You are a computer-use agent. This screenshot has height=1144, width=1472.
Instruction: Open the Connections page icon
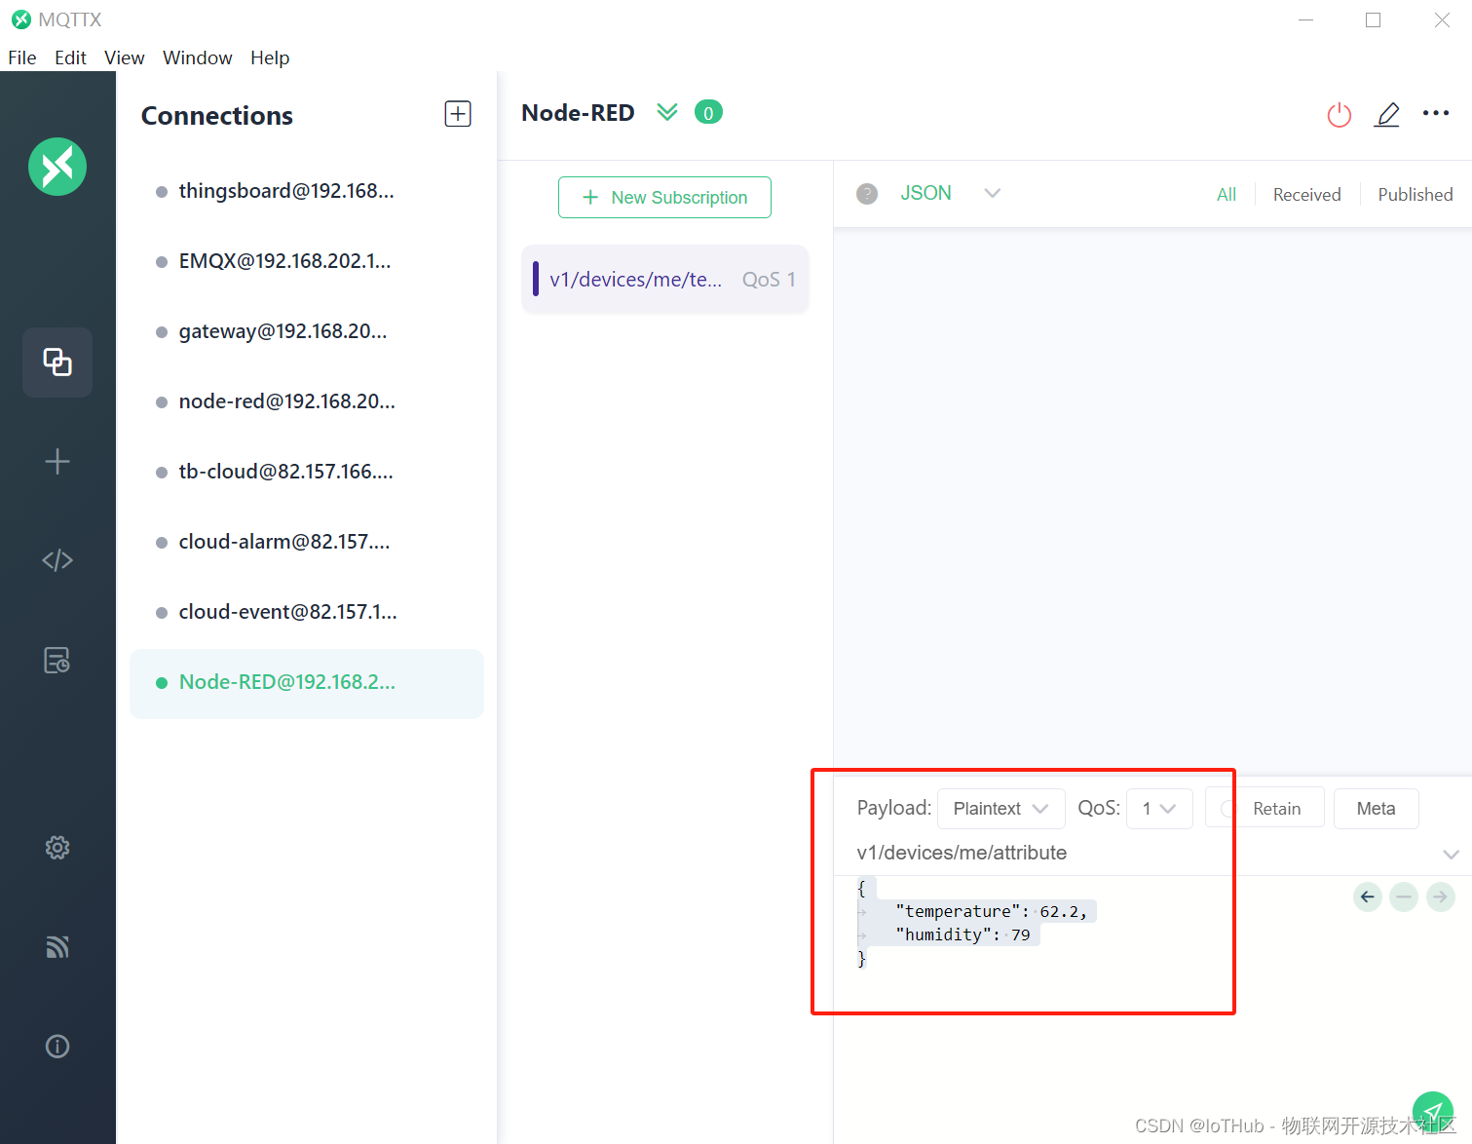pyautogui.click(x=57, y=362)
